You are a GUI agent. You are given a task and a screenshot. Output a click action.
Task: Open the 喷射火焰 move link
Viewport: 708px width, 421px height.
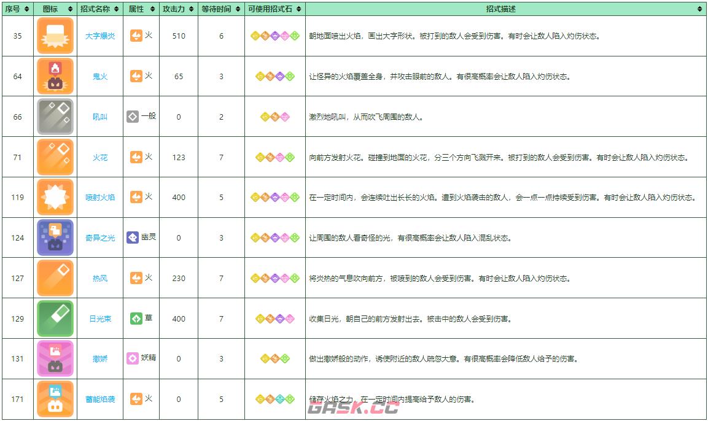[100, 198]
